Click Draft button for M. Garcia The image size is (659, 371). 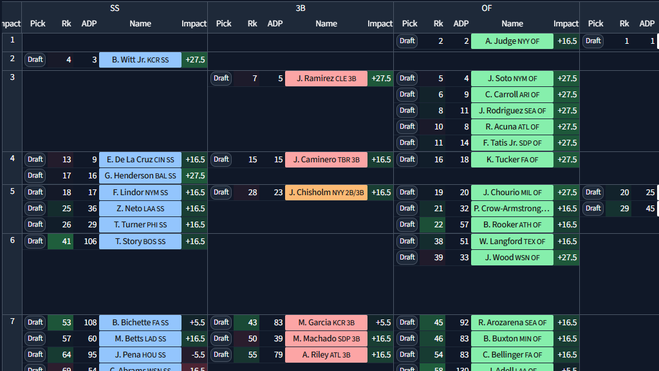pyautogui.click(x=221, y=322)
